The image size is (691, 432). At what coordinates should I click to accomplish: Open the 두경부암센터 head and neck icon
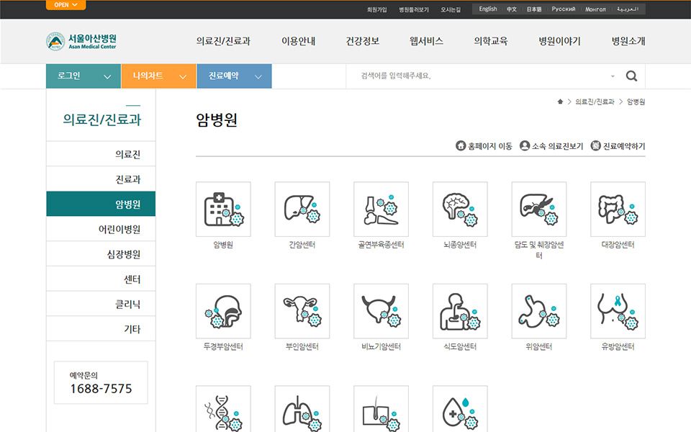click(x=223, y=311)
